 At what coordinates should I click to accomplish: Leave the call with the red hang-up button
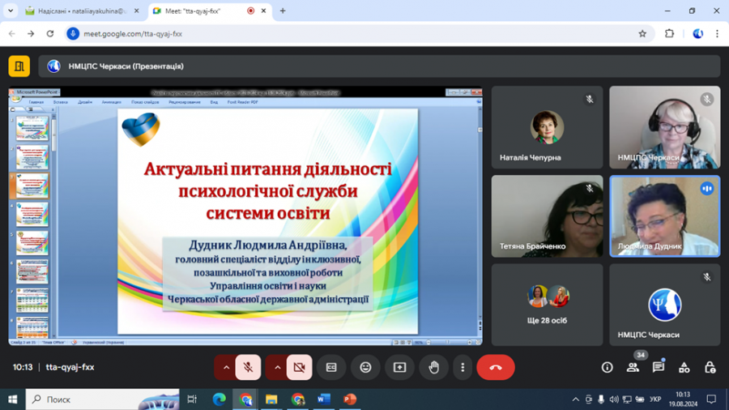tap(496, 367)
